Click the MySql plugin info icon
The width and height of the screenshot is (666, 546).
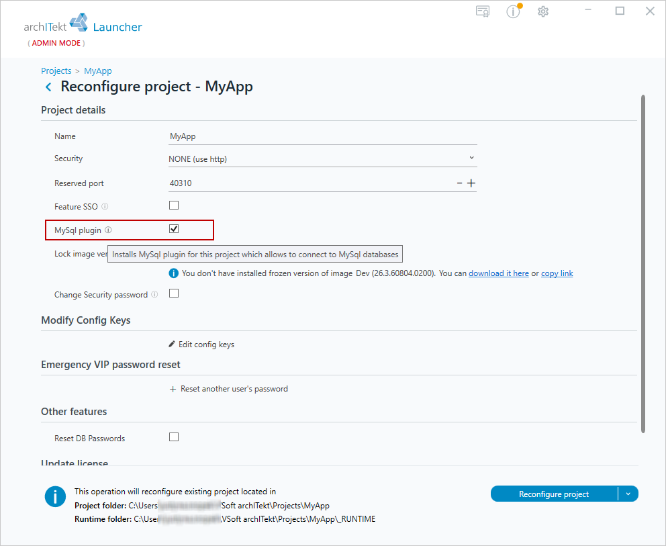pyautogui.click(x=108, y=230)
